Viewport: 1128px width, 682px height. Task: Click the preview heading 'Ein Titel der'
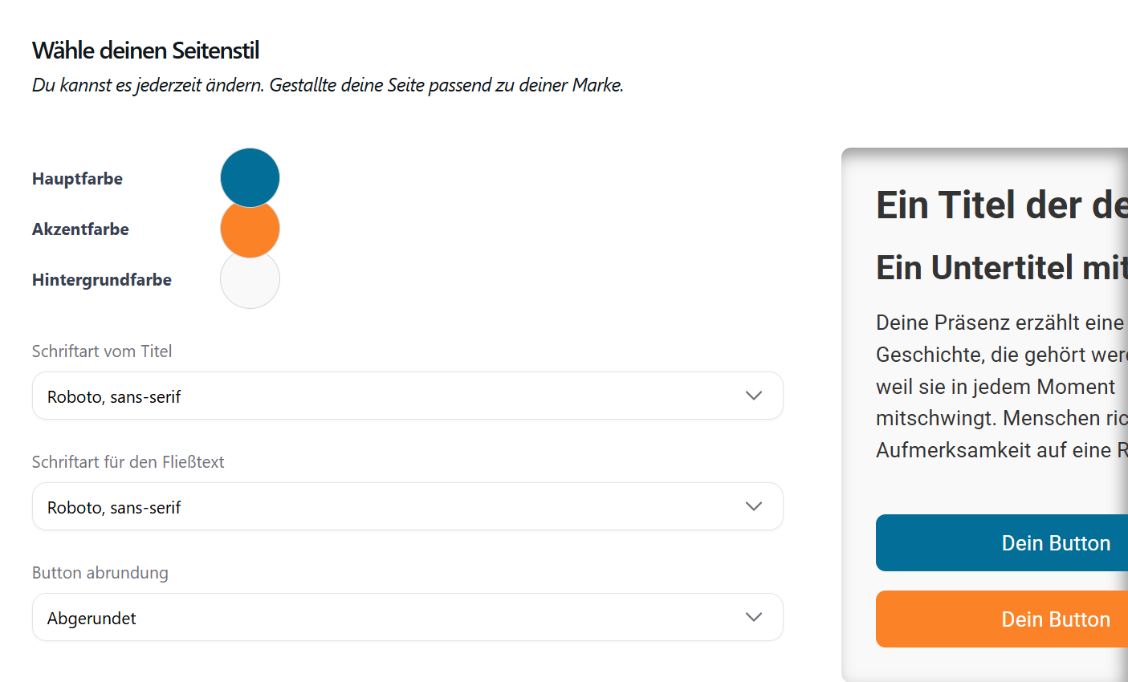(1000, 205)
